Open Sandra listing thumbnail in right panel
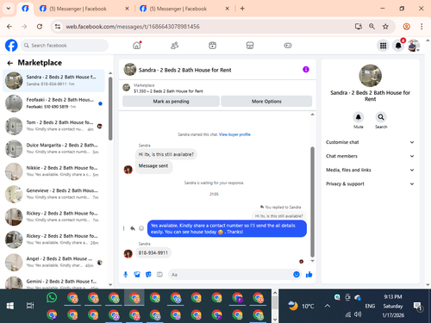431x323 pixels. [371, 76]
